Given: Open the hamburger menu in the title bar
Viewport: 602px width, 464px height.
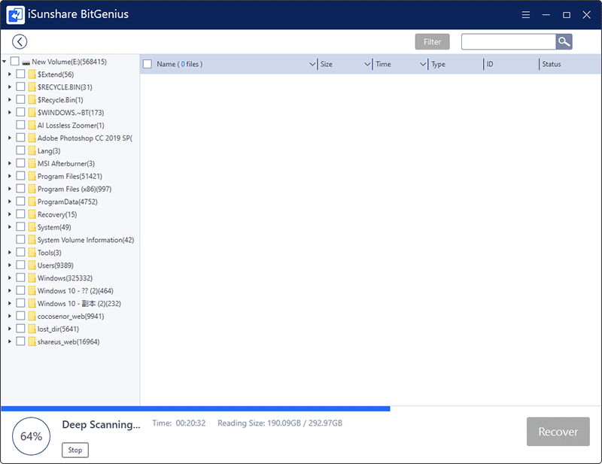Looking at the screenshot, I should pyautogui.click(x=526, y=14).
